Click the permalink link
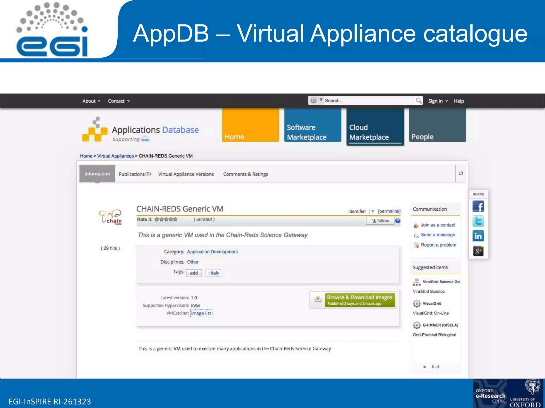The width and height of the screenshot is (545, 408). 389,211
